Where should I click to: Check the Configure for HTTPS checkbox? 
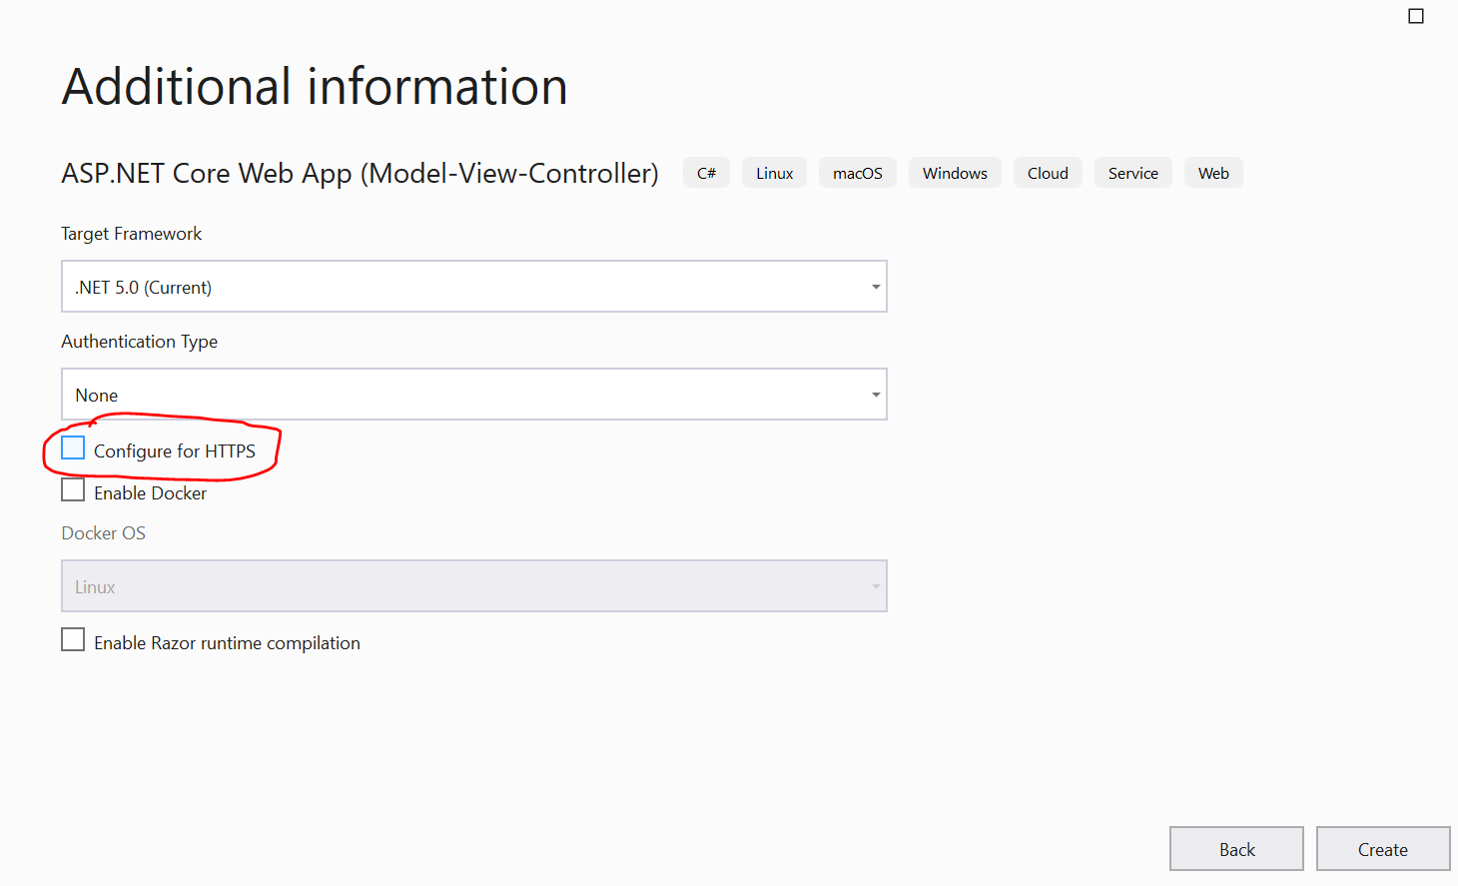(73, 447)
